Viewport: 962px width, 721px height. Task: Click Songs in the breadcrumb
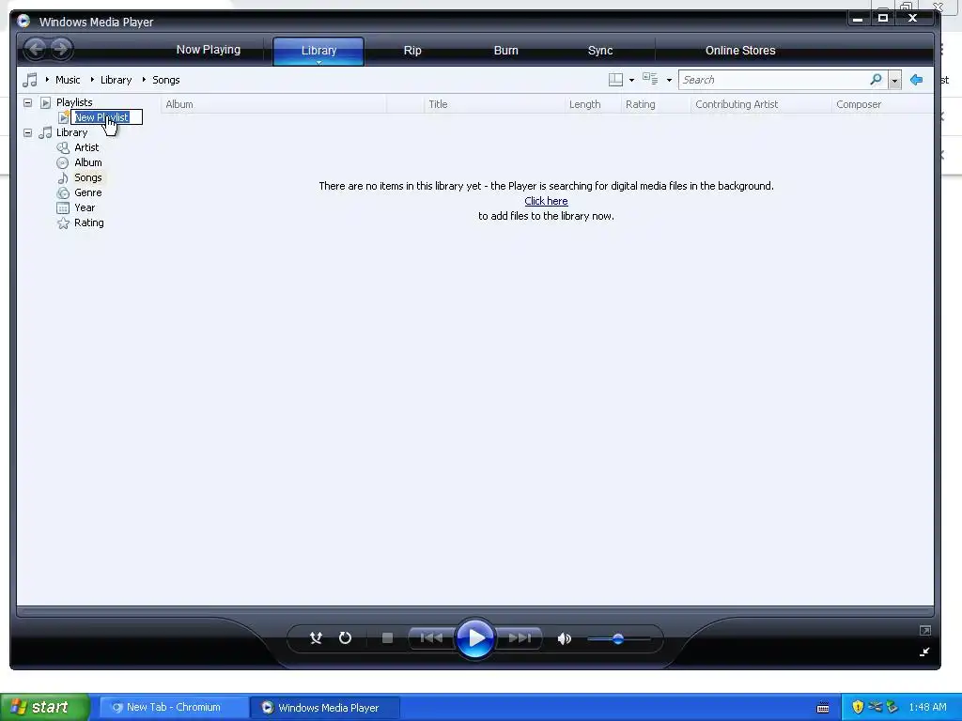pyautogui.click(x=166, y=80)
